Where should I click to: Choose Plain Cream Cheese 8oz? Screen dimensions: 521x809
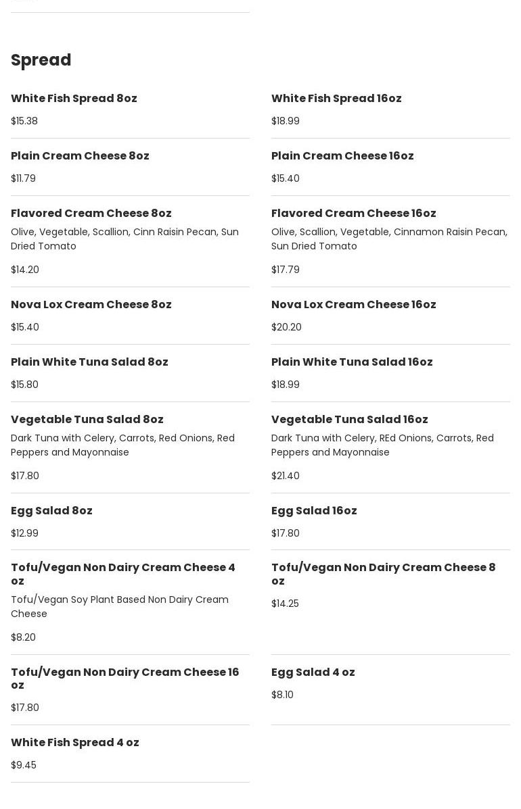pyautogui.click(x=80, y=156)
